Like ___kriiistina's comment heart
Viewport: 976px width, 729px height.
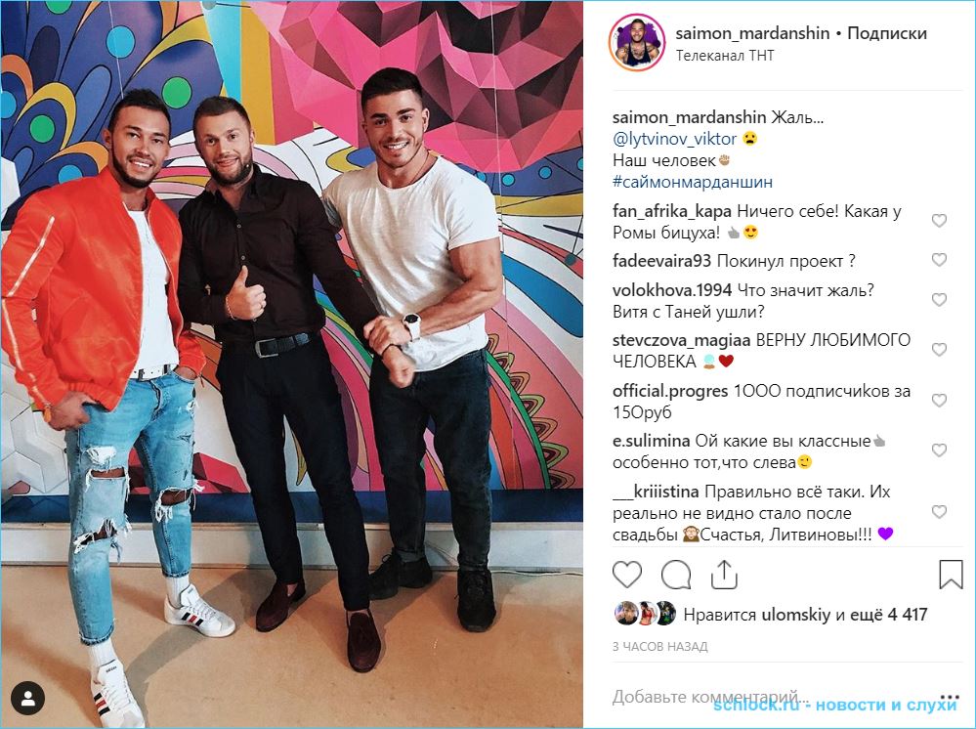click(939, 512)
